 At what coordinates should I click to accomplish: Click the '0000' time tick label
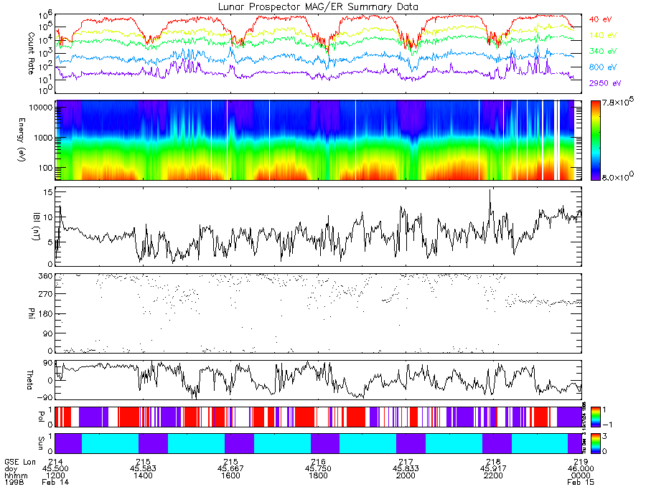coord(581,475)
